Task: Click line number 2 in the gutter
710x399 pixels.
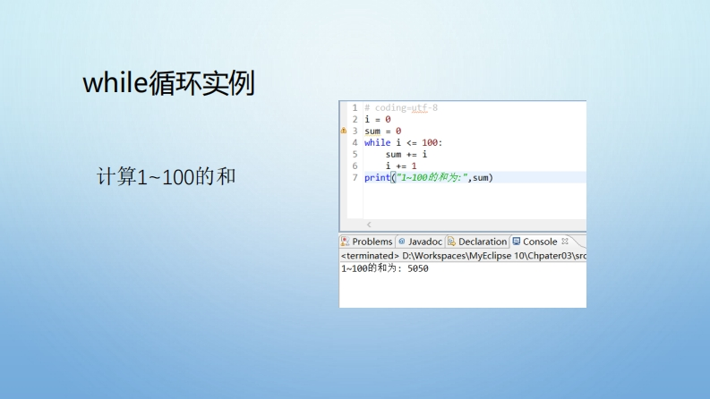Action: click(355, 119)
